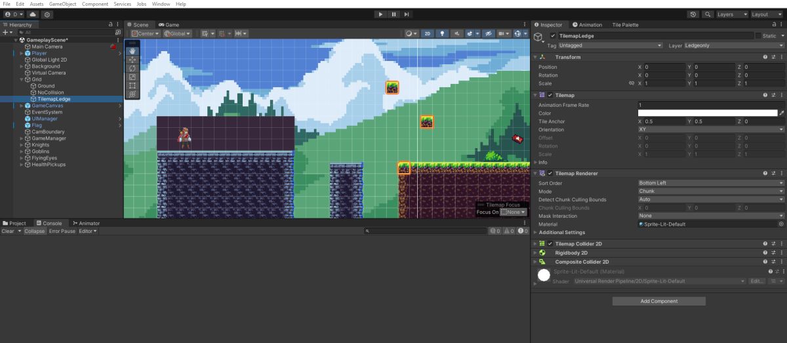The image size is (787, 343).
Task: Collapse the Grid object in Hierarchy
Action: [22, 79]
